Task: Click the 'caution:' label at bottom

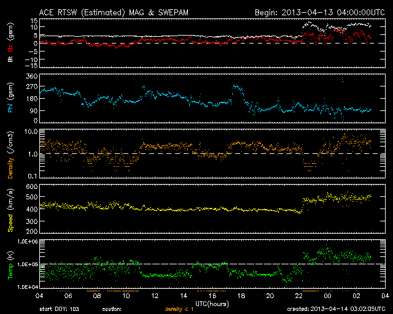Action: (112, 310)
